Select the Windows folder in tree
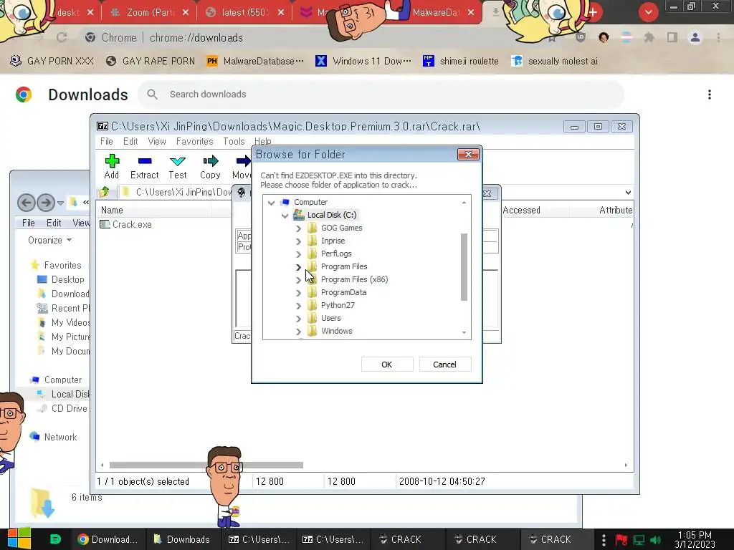This screenshot has height=550, width=734. coord(336,331)
